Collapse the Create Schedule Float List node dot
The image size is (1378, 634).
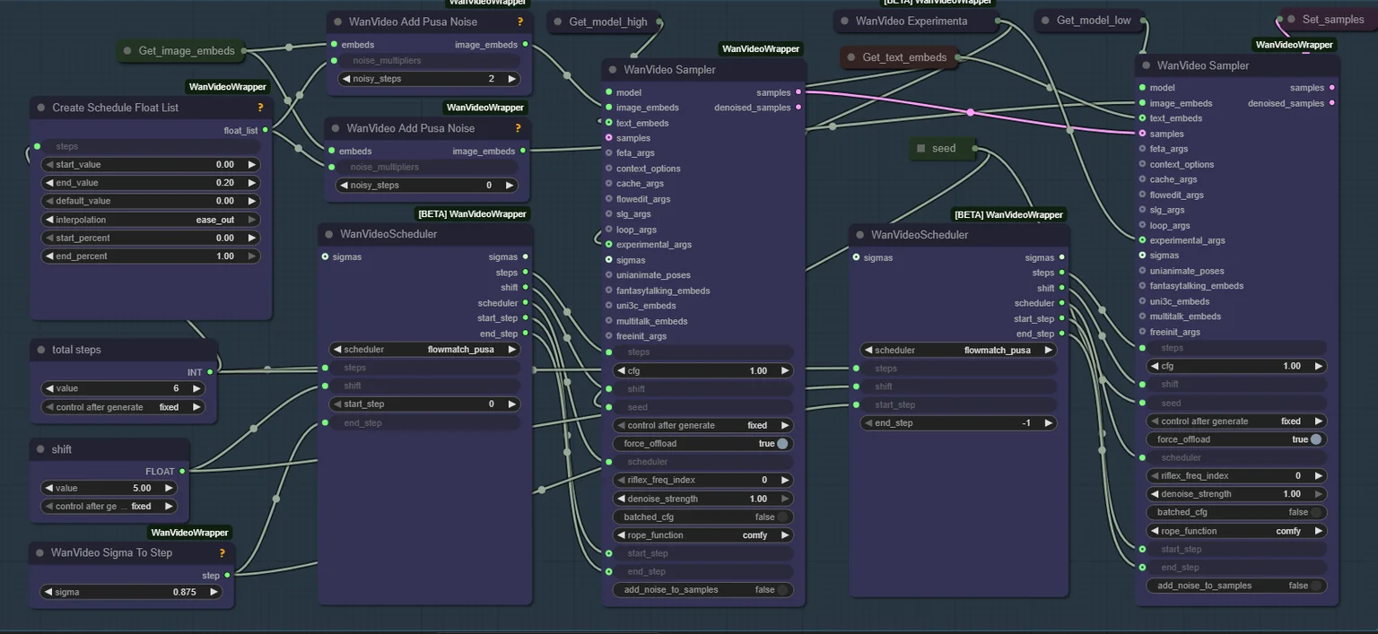coord(41,108)
